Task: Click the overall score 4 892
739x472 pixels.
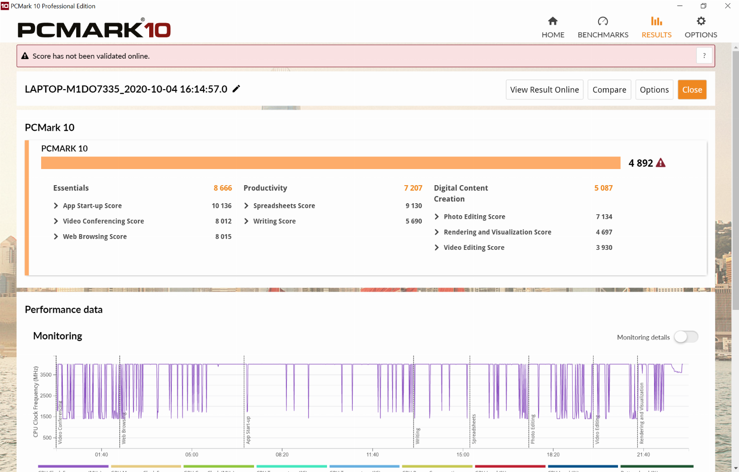Action: [x=641, y=163]
